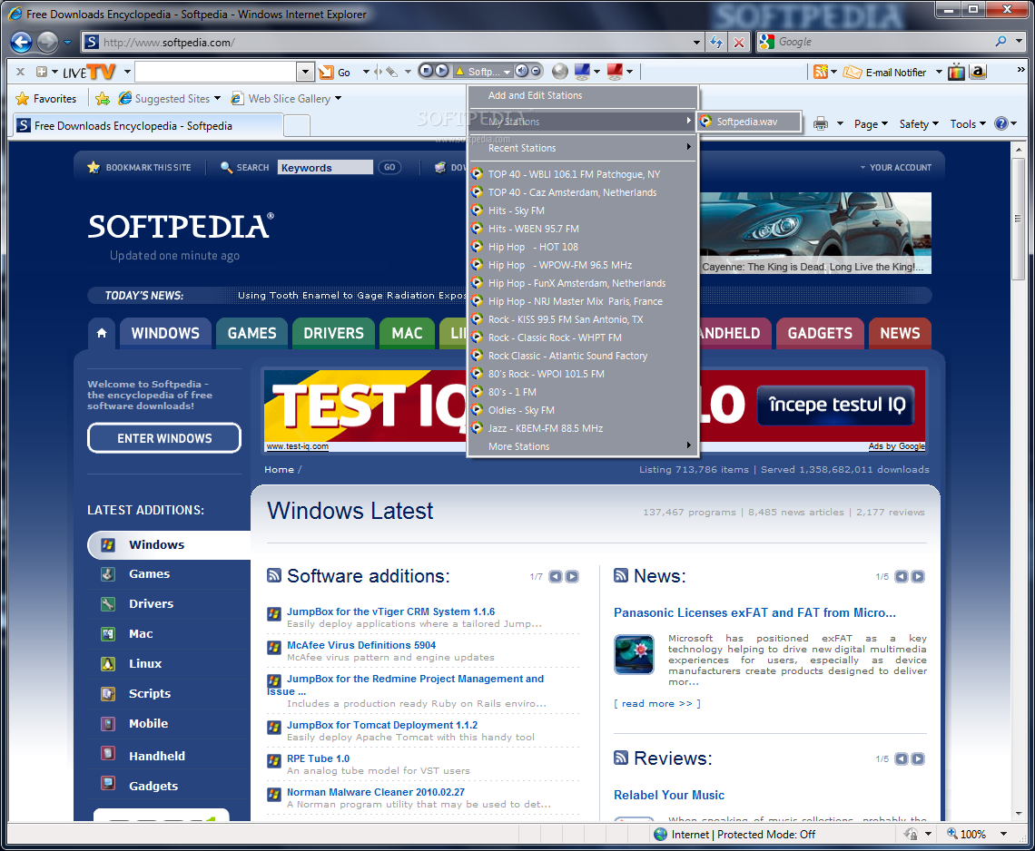Open the Recent Stations submenu
1035x851 pixels.
pyautogui.click(x=582, y=148)
